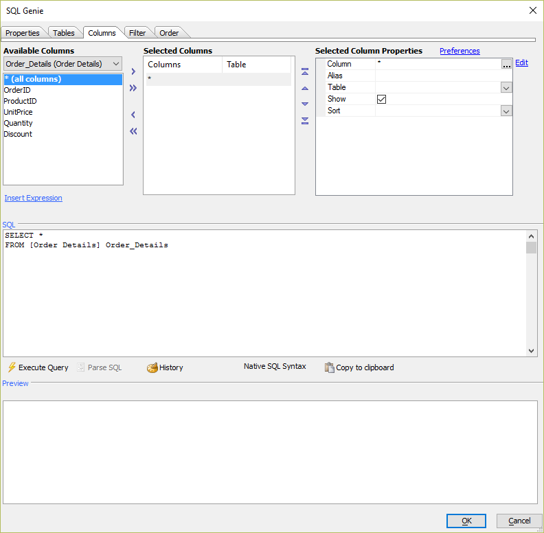This screenshot has height=533, width=544.
Task: Expand the Table property dropdown
Action: click(x=506, y=88)
